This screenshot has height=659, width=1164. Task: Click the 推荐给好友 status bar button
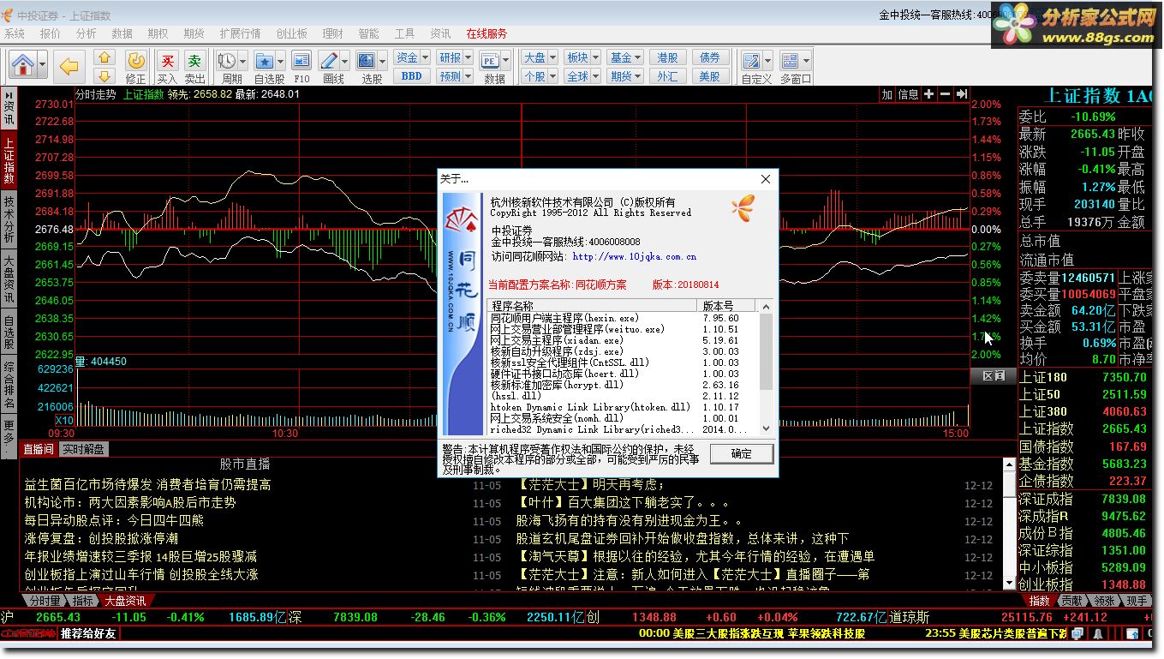(88, 633)
